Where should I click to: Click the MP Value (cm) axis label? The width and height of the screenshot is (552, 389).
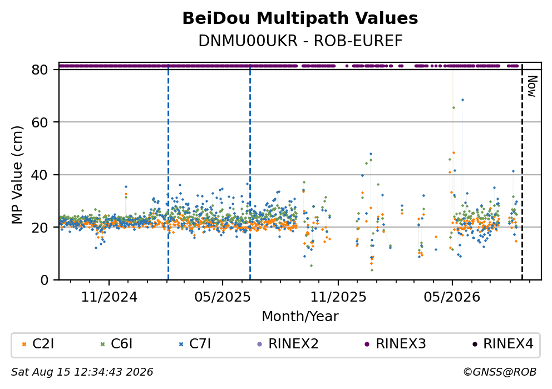coord(17,175)
